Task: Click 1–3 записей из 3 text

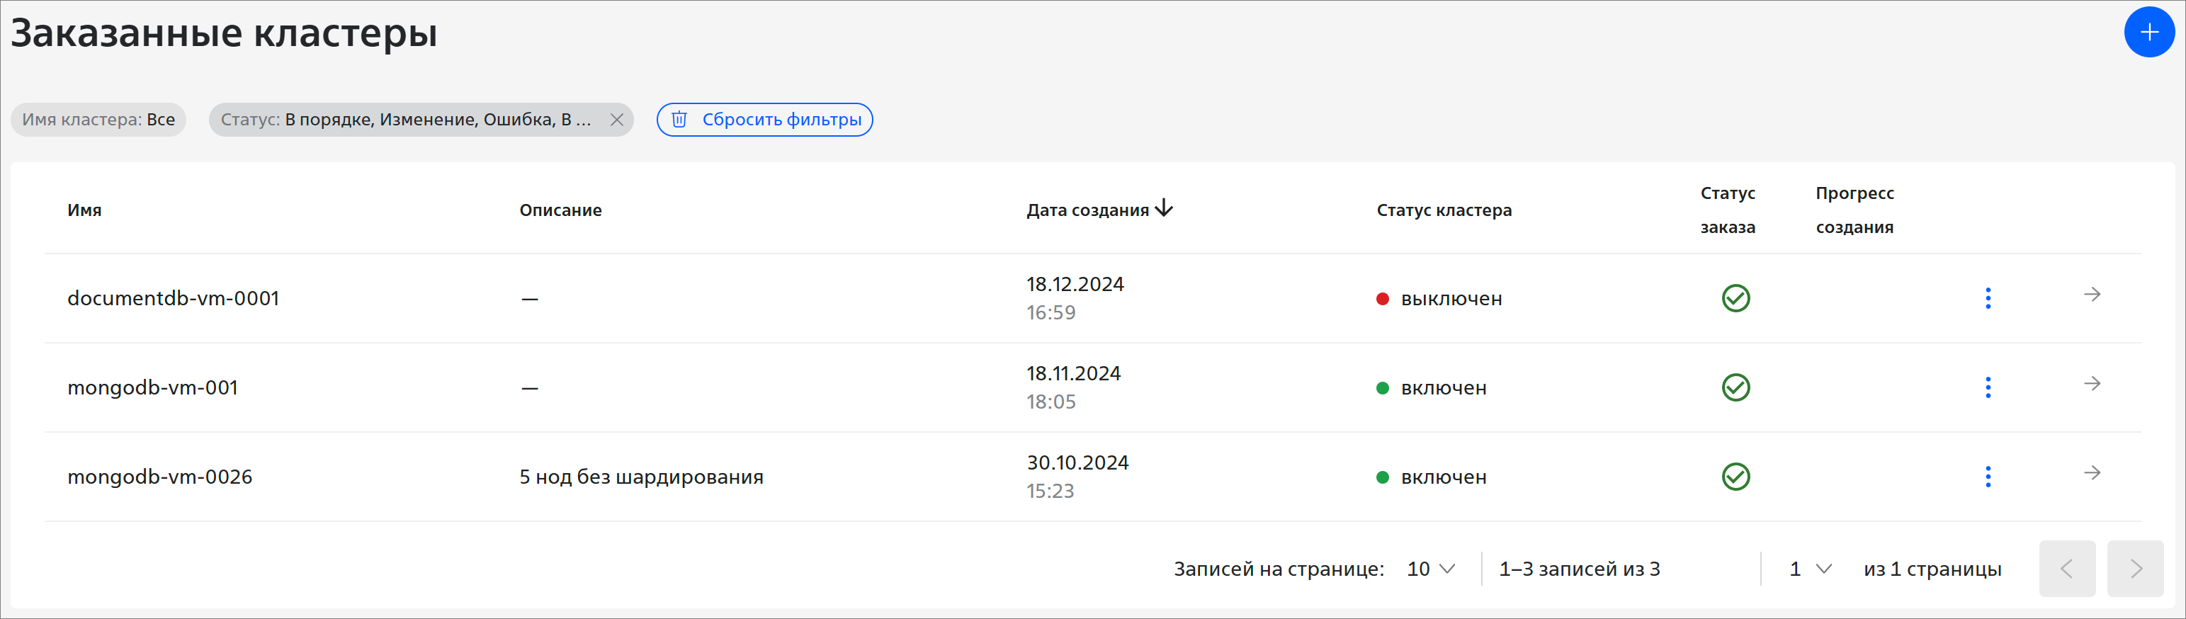Action: point(1579,569)
